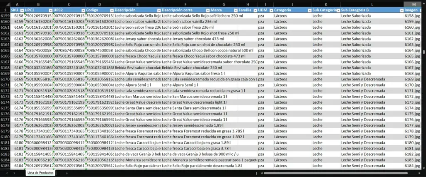Expand the Categoria filter arrow
This screenshot has width=426, height=177.
point(309,10)
